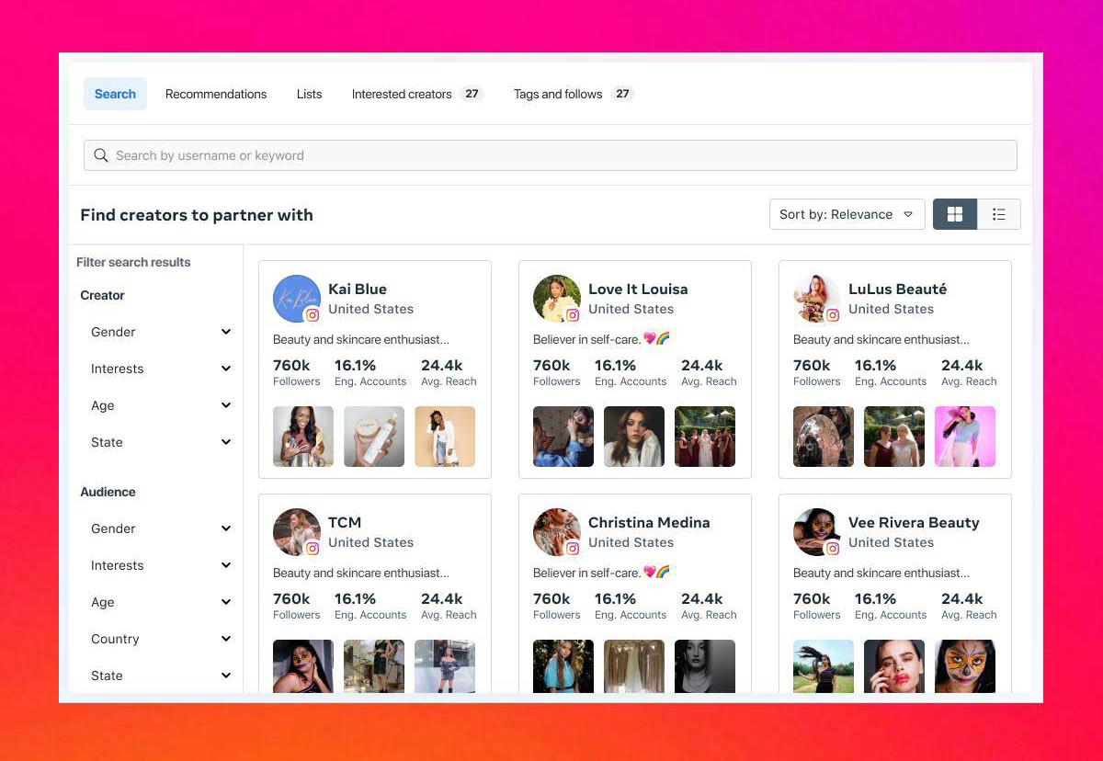Click Filter search results label
Viewport: 1103px width, 761px height.
coord(133,262)
